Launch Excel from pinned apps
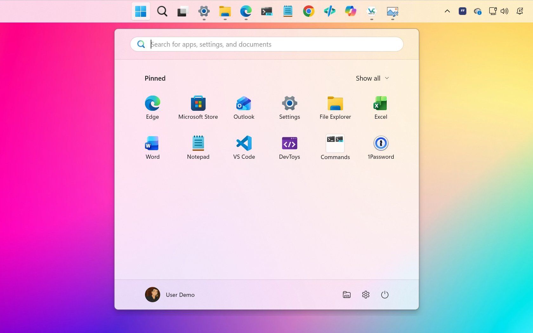Screen dimensions: 533x333 (x=381, y=108)
